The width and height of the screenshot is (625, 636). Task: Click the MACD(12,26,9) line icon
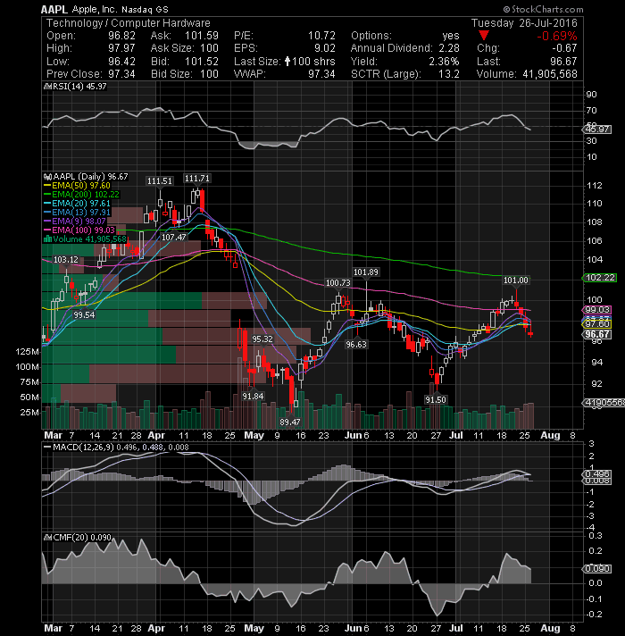[x=48, y=447]
